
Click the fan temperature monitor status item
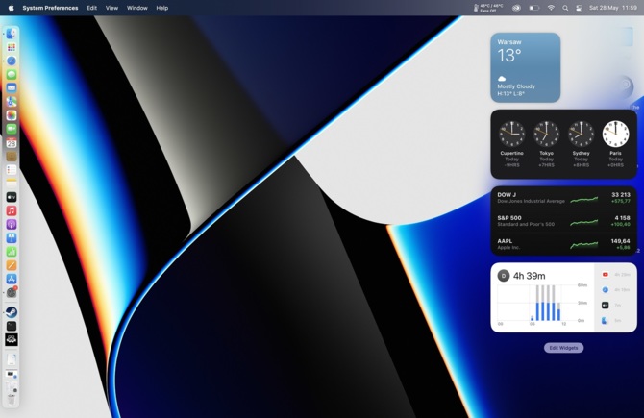(488, 8)
